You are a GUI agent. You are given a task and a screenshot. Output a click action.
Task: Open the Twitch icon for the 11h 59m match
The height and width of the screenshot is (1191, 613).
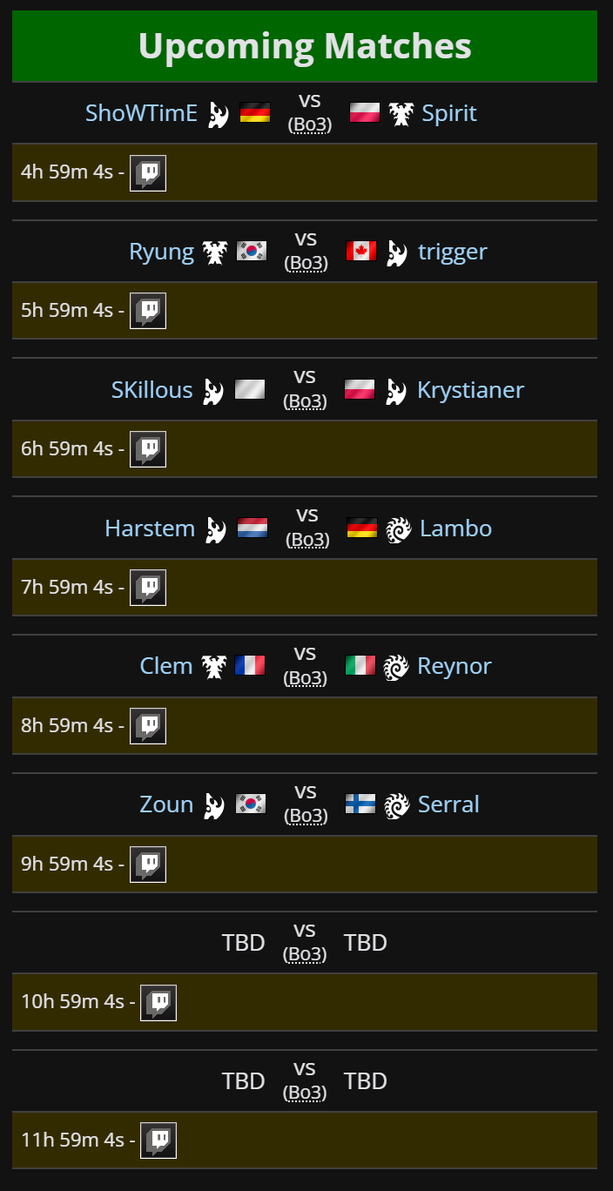pyautogui.click(x=158, y=1140)
